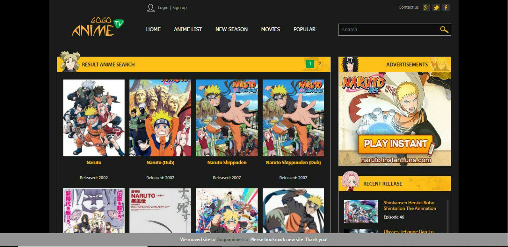
Task: Click the Naruto H5 Play Instant advertisement
Action: 394,119
